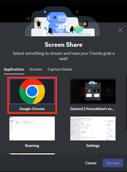
Task: Choose the Settings window thumbnail
Action: coord(93,128)
